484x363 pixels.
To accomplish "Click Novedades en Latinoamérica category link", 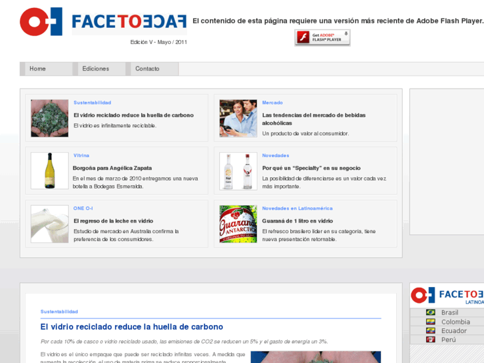I will click(297, 208).
